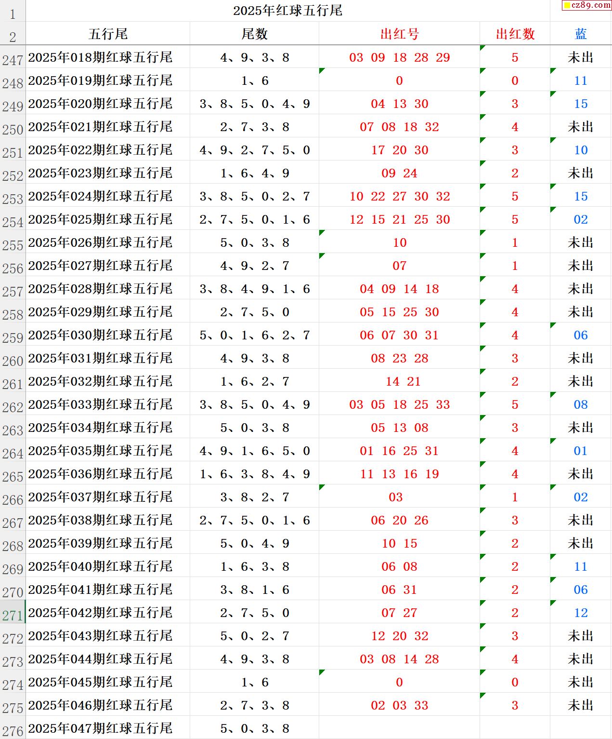Click blue number 08 in 033期 row
612x739 pixels.
coord(581,404)
